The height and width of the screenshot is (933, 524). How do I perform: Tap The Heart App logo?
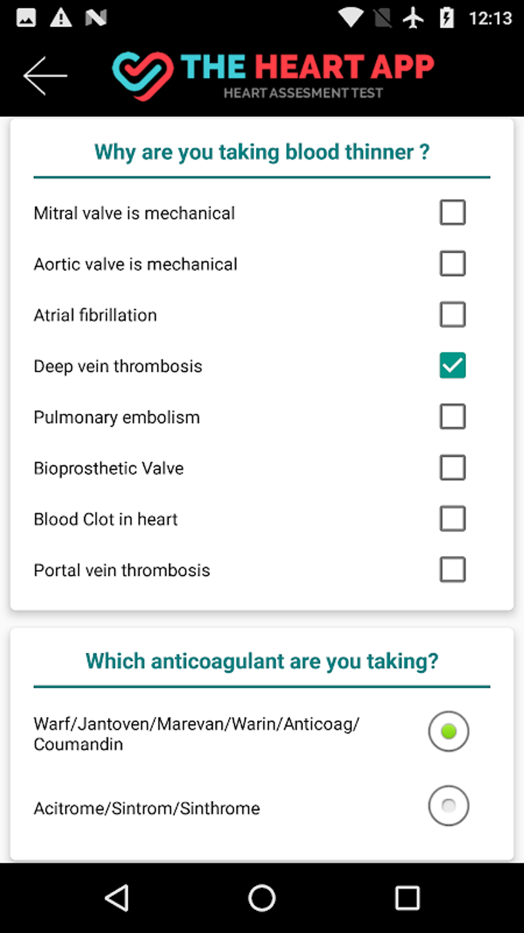[273, 76]
